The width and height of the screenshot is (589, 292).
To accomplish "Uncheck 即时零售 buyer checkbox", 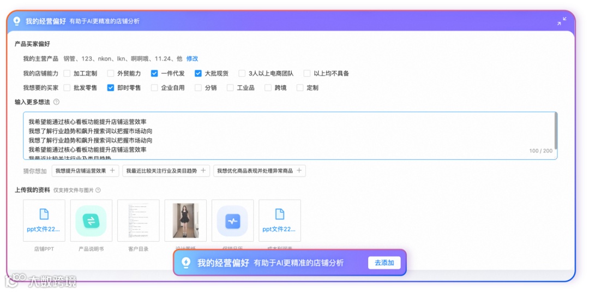I will pyautogui.click(x=110, y=87).
